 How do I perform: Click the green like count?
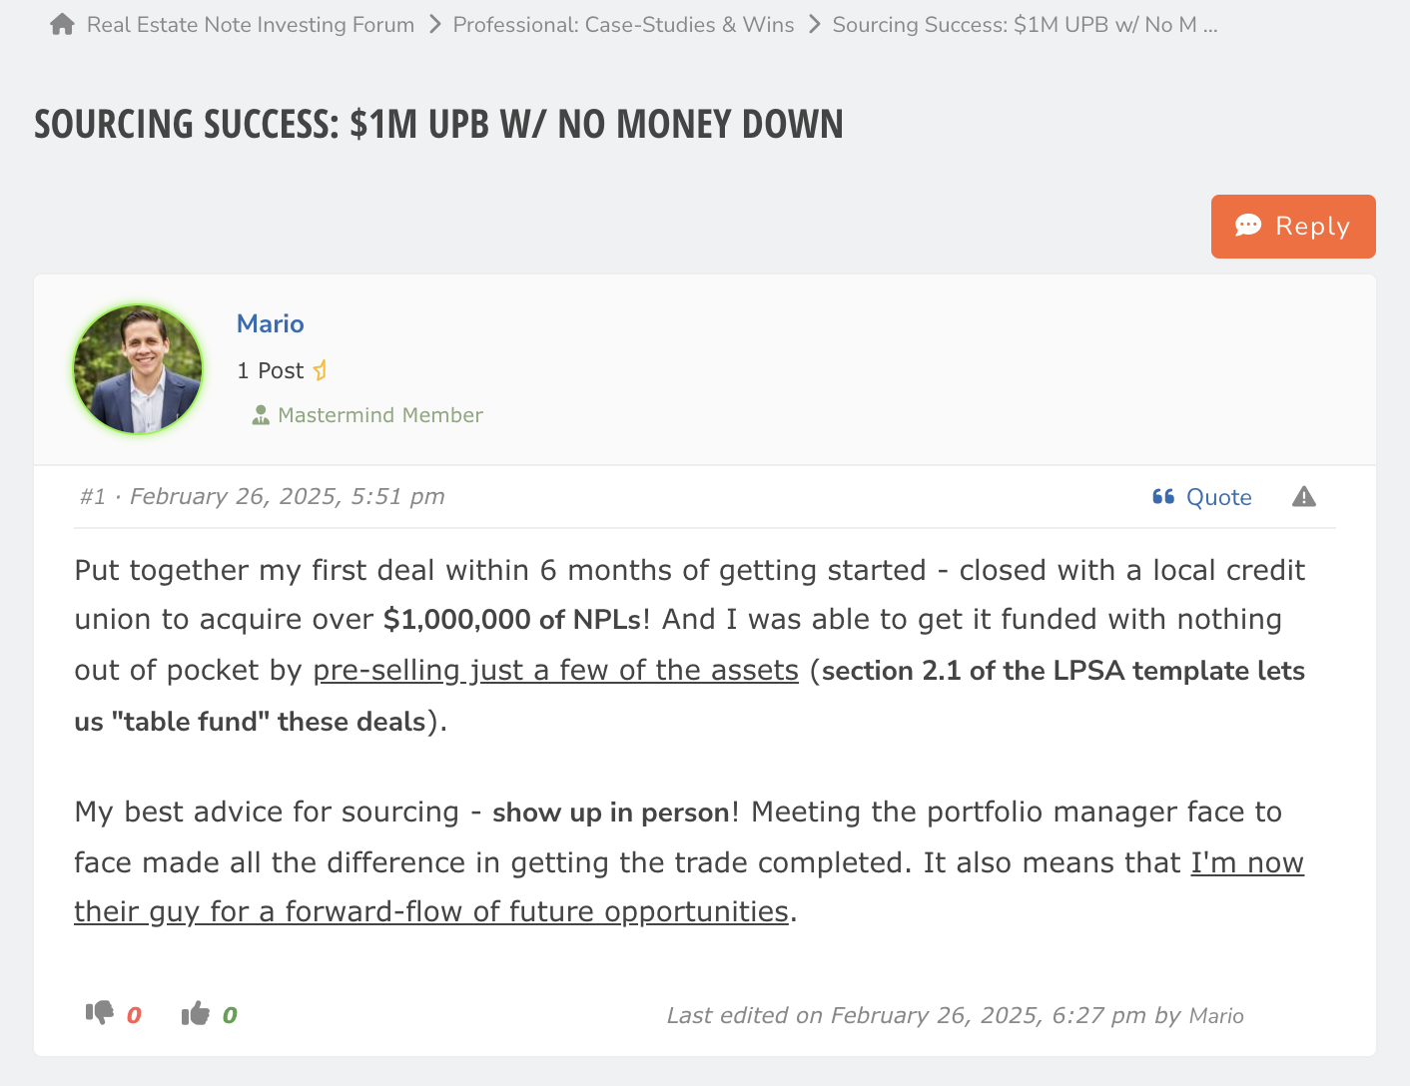tap(230, 1015)
